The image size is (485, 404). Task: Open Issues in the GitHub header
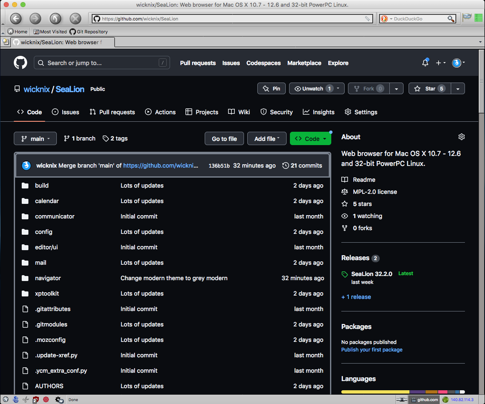pyautogui.click(x=231, y=63)
